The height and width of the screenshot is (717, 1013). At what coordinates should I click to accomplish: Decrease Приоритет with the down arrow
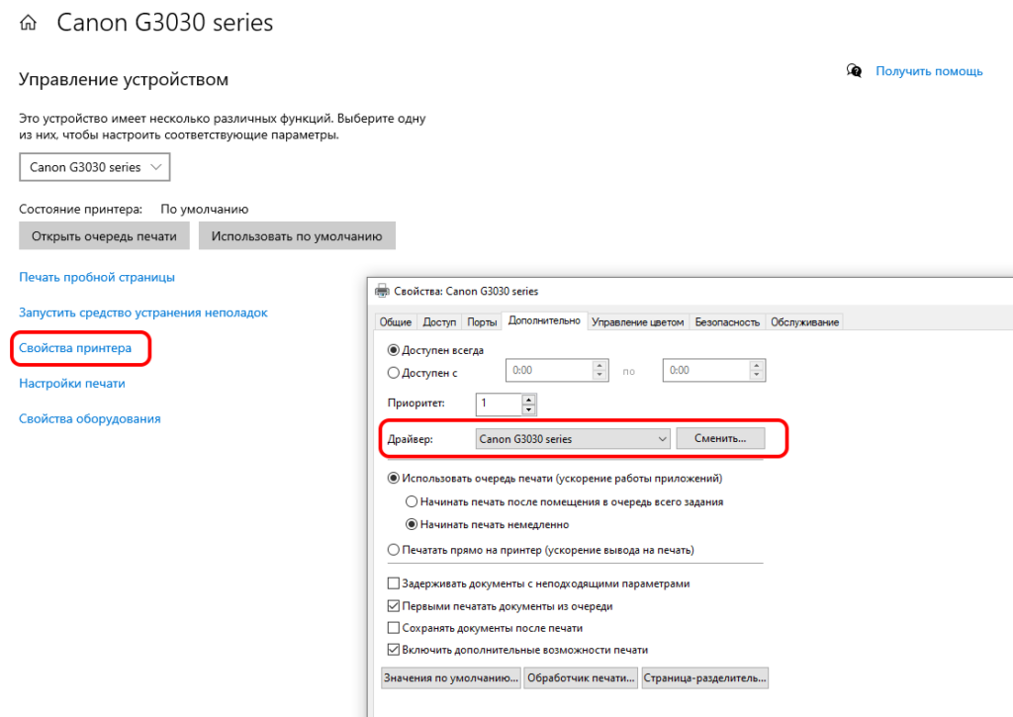528,409
